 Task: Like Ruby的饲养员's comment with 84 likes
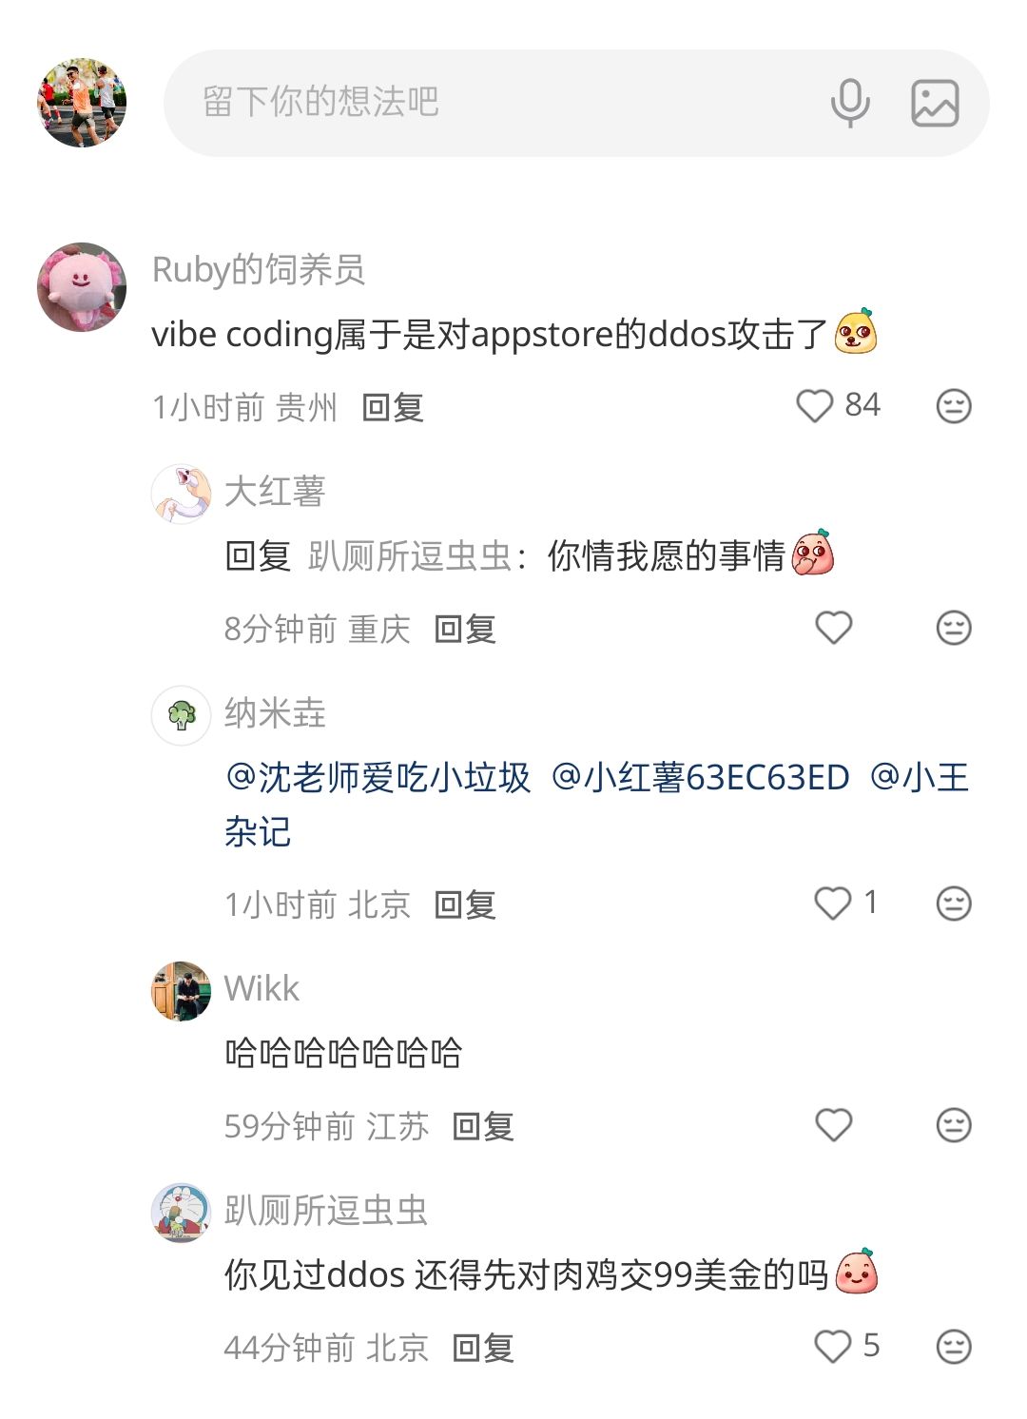[x=814, y=406]
